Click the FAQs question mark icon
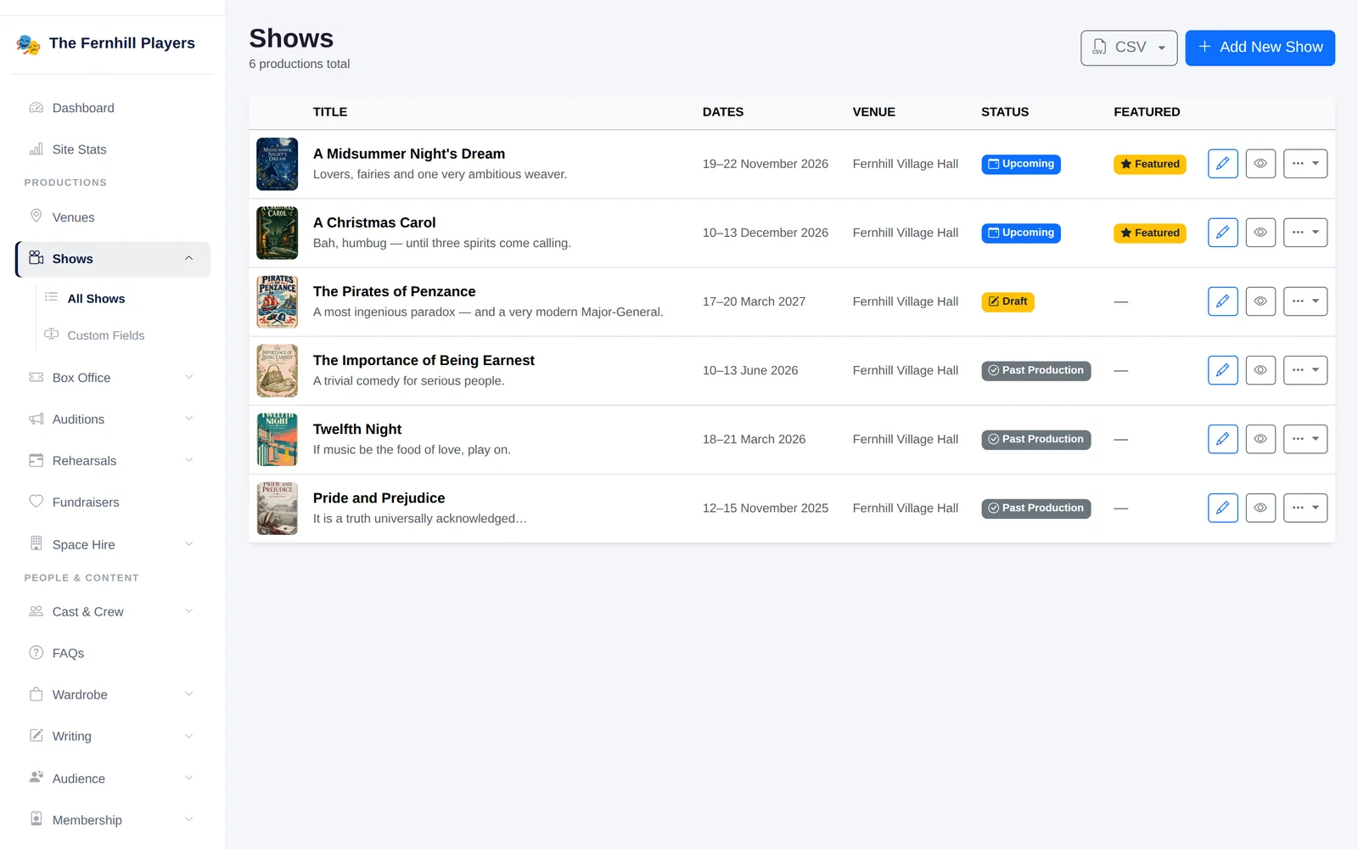 36,653
